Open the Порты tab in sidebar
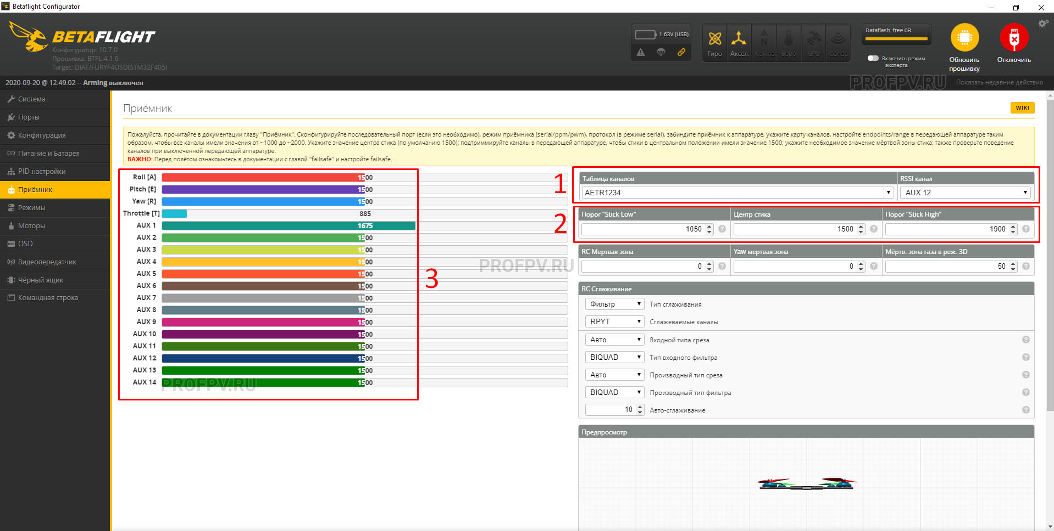 [x=55, y=117]
